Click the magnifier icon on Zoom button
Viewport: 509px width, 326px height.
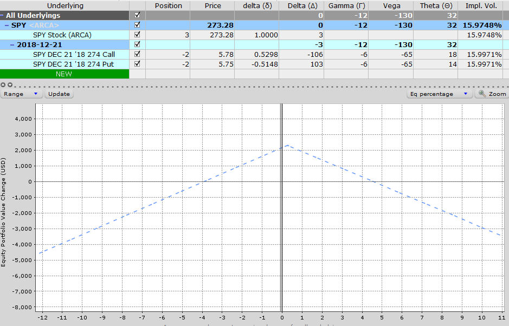point(482,94)
